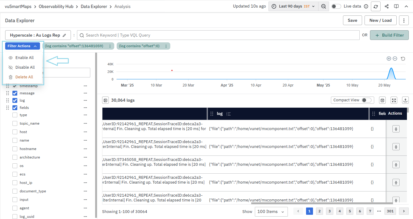The width and height of the screenshot is (413, 219).
Task: Open the 100 Items page size dropdown
Action: 271,212
